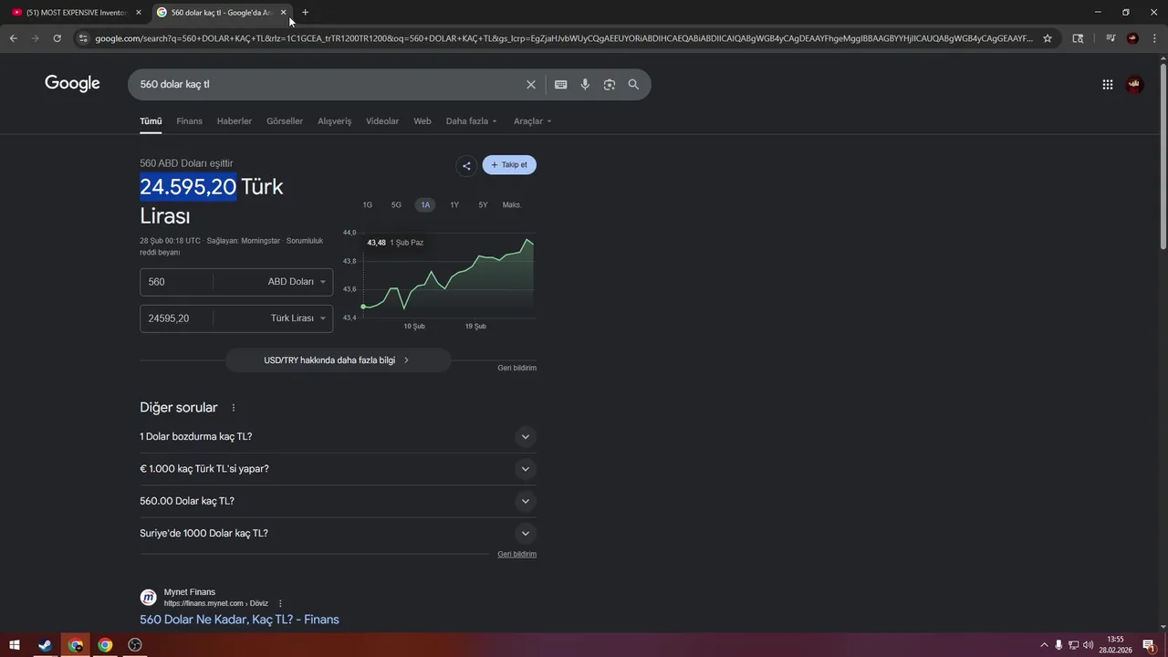This screenshot has height=657, width=1168.
Task: Open the "560 Dolar Ne Kadar, Kaç TL? - Finans" result
Action: (x=239, y=620)
